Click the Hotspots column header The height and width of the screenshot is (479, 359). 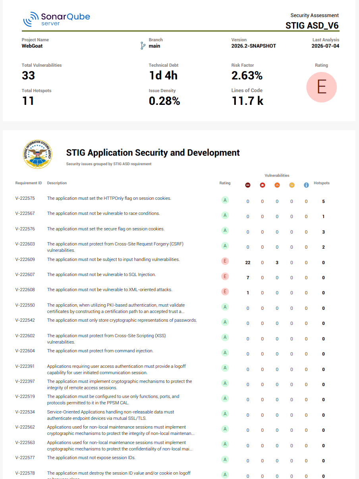coord(322,183)
